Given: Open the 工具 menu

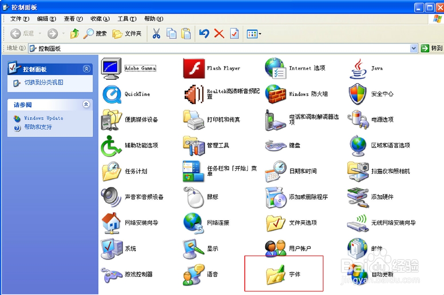Looking at the screenshot, I should pos(126,19).
